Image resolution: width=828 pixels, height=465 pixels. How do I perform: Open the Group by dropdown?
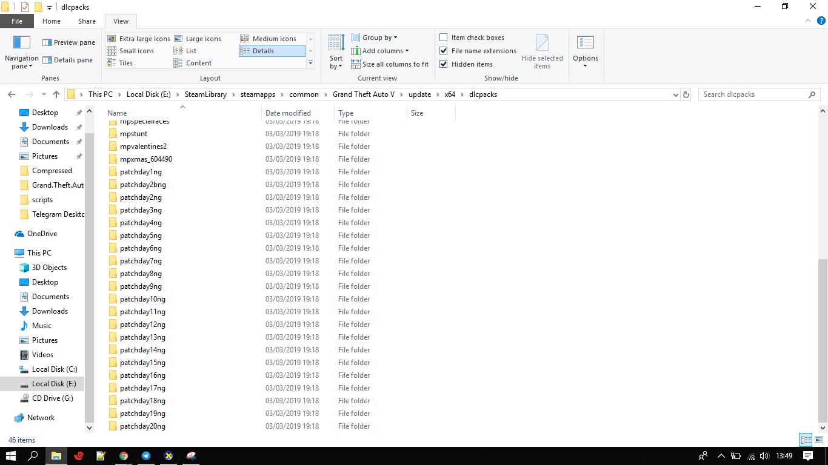[374, 38]
